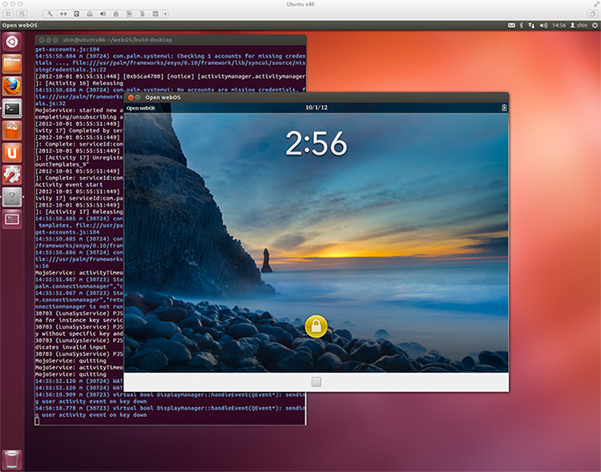Screen dimensions: 601x472
Task: Click terminal text '[Activity 16] Releasing'
Action: 84,83
